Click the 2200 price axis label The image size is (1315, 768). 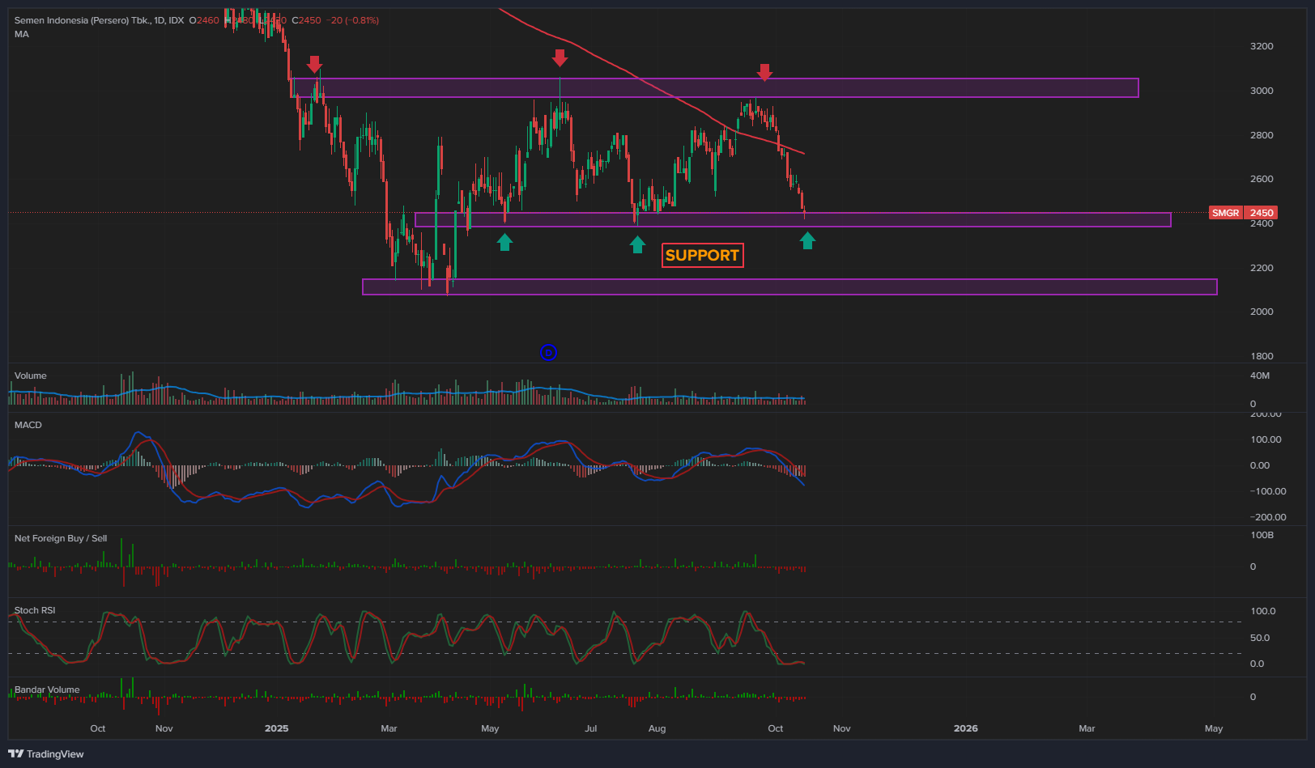tap(1262, 268)
